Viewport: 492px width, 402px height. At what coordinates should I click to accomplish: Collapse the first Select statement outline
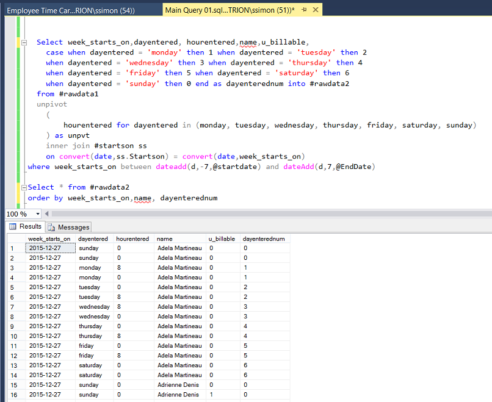point(24,43)
